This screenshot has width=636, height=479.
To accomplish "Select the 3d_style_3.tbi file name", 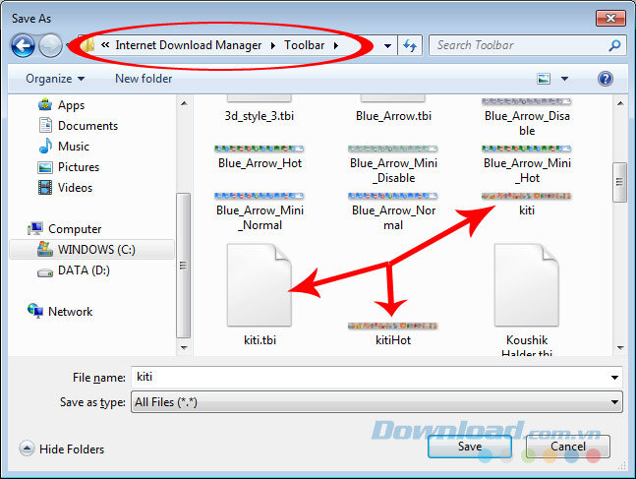I will tap(260, 116).
